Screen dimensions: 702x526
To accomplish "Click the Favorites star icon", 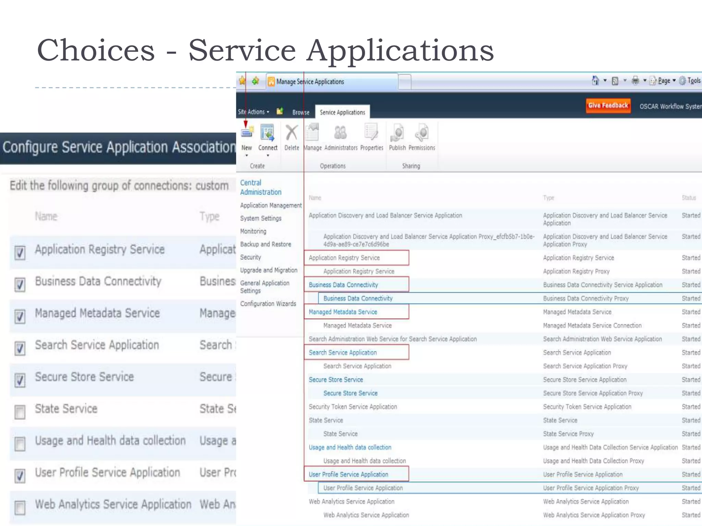I will pyautogui.click(x=242, y=81).
